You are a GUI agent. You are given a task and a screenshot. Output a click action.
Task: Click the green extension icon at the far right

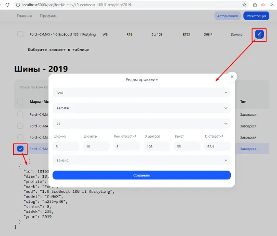[272, 5]
